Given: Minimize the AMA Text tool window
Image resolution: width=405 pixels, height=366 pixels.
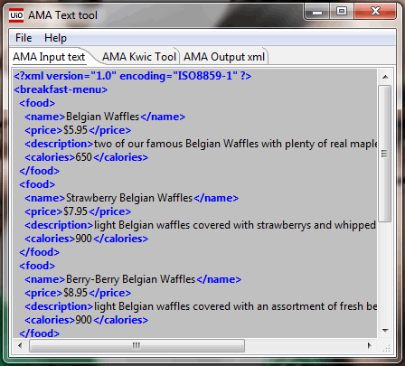Looking at the screenshot, I should tap(317, 12).
